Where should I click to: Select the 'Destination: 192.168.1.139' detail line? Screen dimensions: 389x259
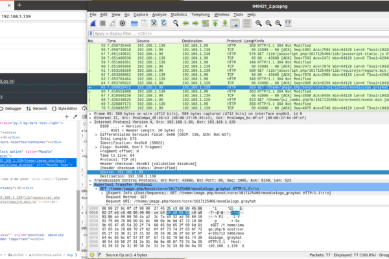pos(128,176)
